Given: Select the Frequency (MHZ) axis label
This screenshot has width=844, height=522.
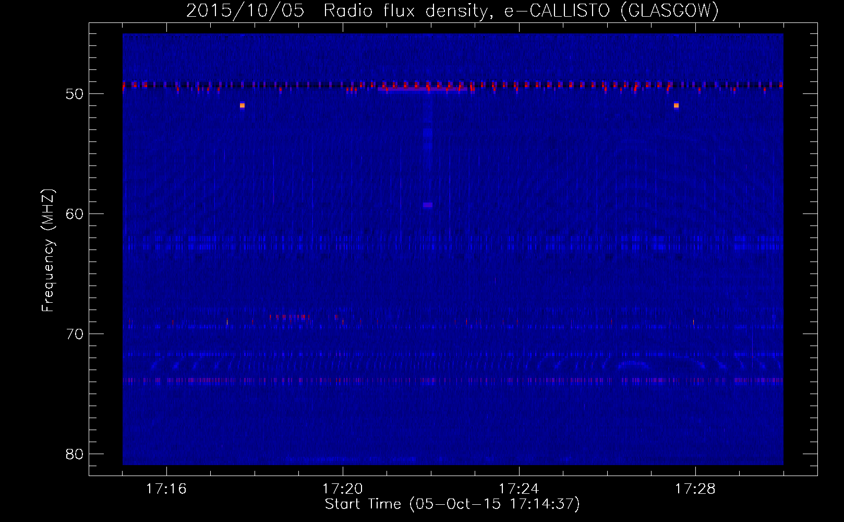Looking at the screenshot, I should click(48, 251).
